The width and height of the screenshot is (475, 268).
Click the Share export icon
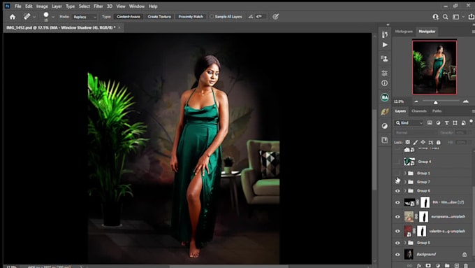click(472, 17)
